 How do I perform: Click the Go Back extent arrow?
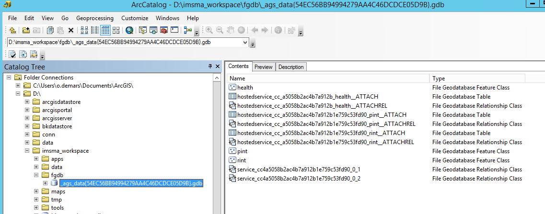[255, 30]
